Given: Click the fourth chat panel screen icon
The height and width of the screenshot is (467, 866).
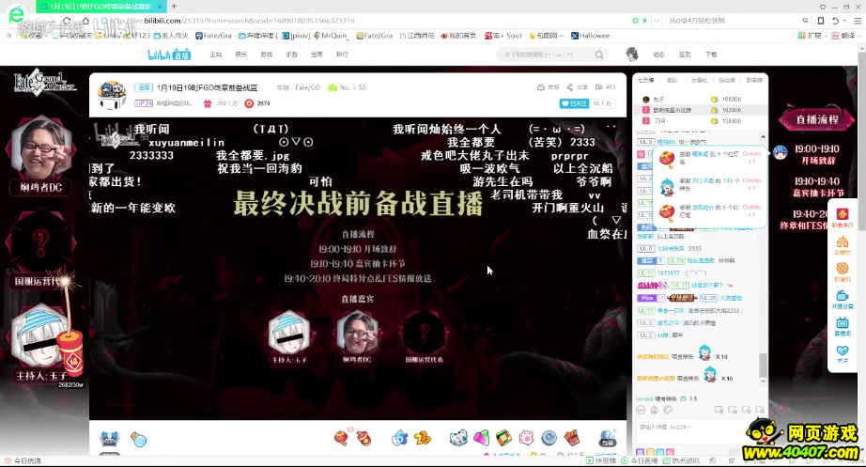Looking at the screenshot, I should pyautogui.click(x=760, y=410).
